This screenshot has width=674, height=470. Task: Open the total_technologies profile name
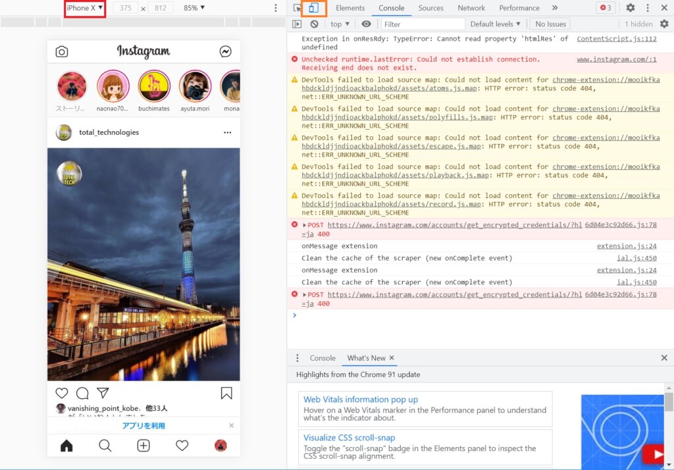tap(109, 132)
